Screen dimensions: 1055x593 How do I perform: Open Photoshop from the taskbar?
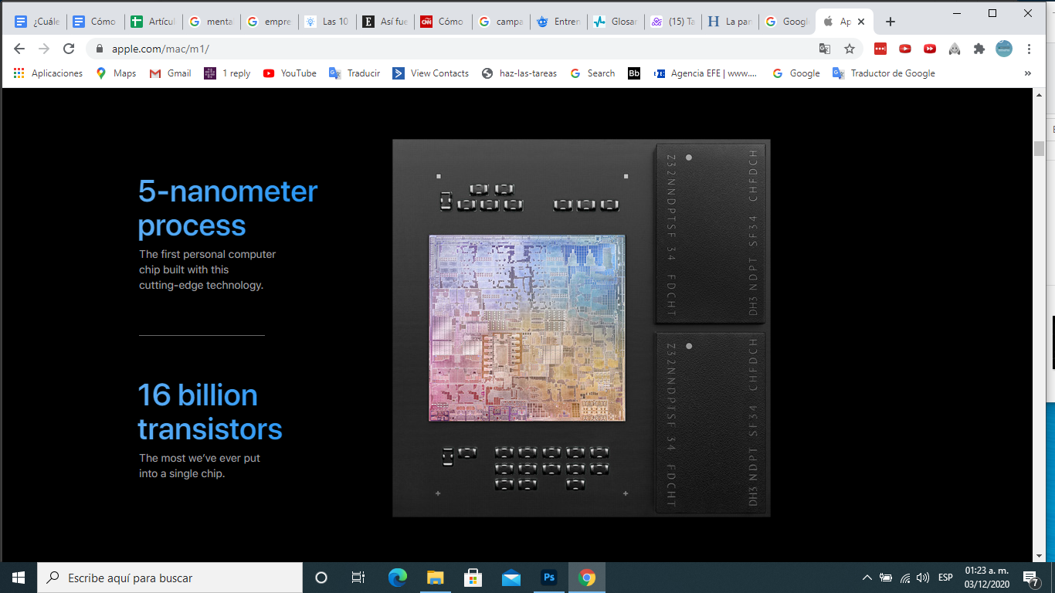coord(549,578)
